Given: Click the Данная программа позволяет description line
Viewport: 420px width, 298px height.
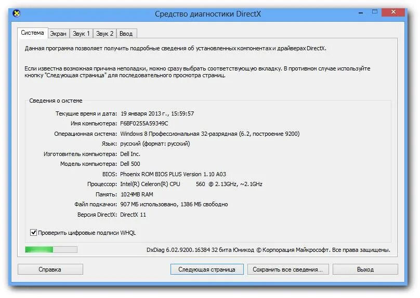Looking at the screenshot, I should tap(176, 48).
